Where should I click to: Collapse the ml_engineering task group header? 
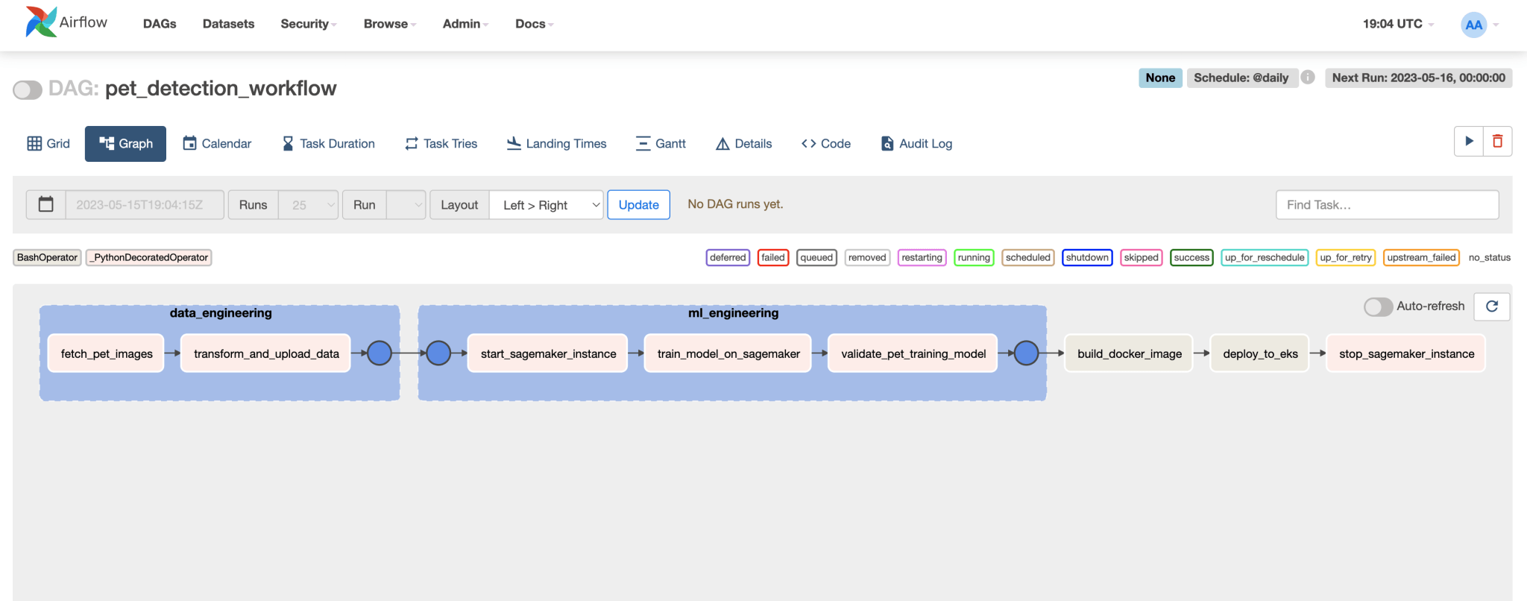[x=733, y=313]
